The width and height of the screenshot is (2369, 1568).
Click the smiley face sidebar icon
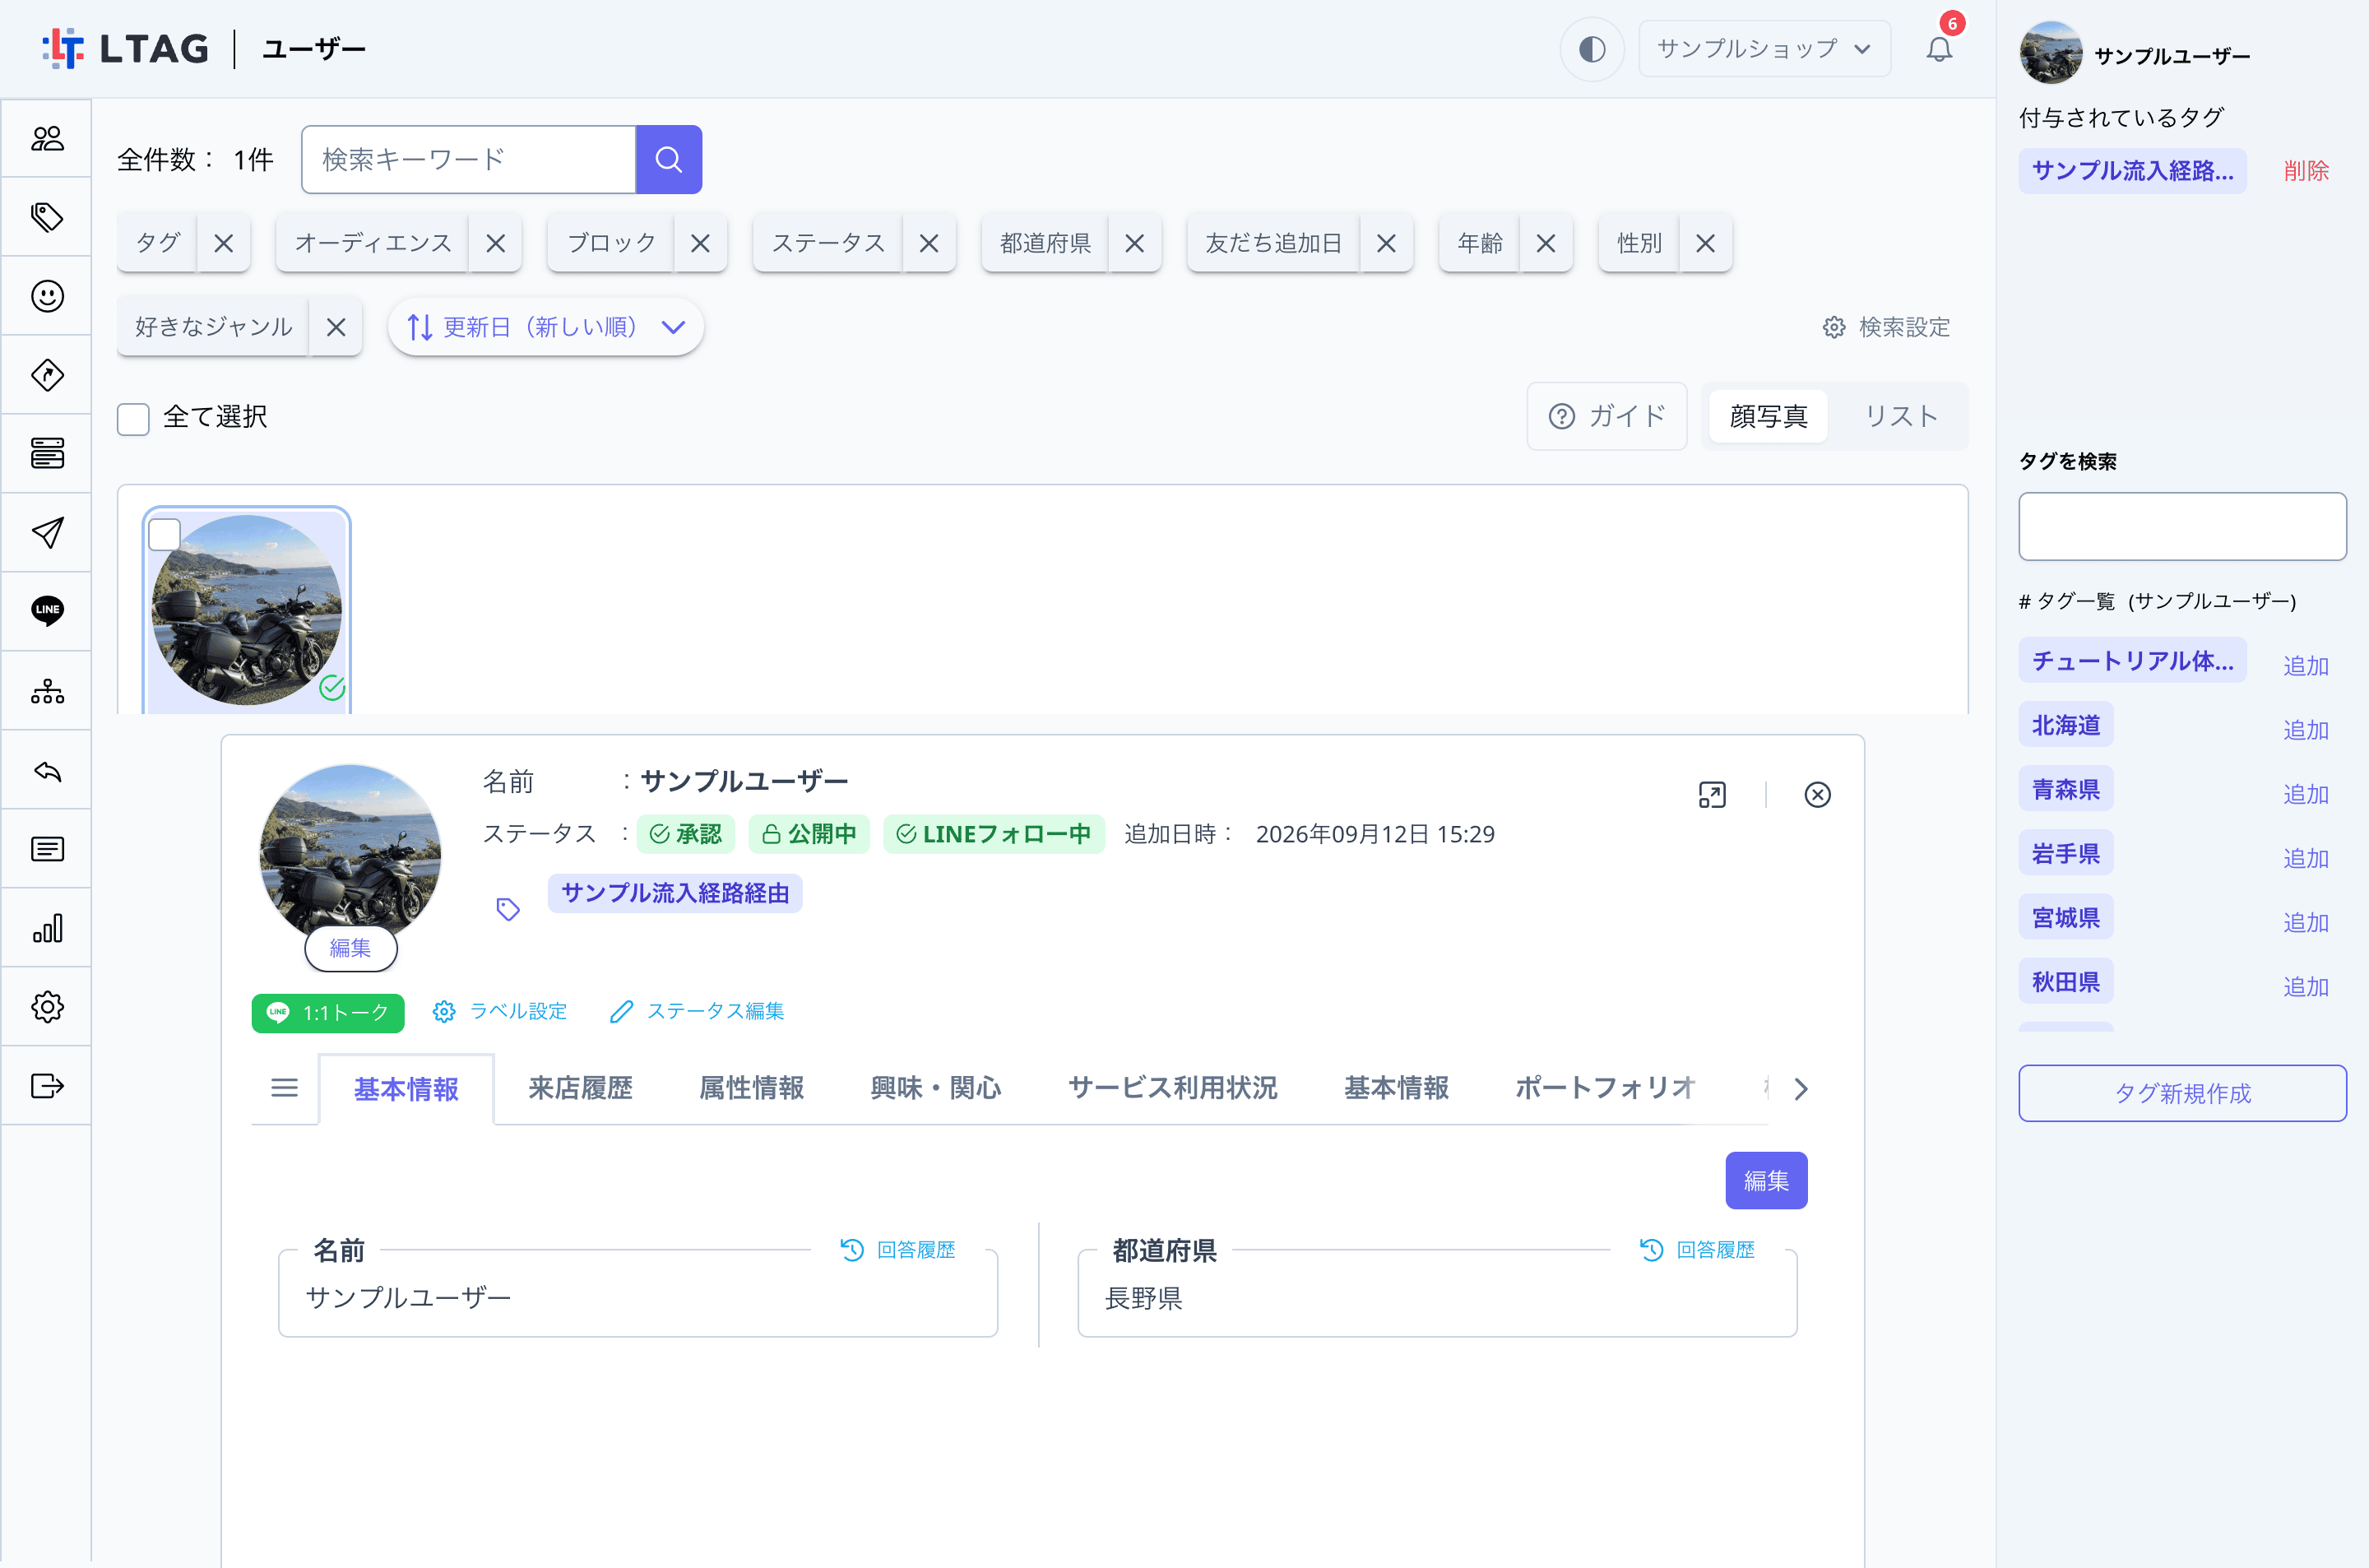click(x=47, y=296)
